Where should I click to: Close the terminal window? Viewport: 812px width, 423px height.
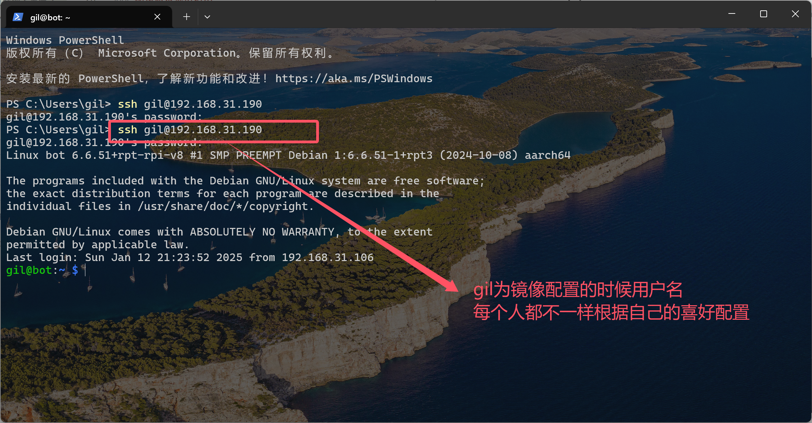(x=795, y=14)
